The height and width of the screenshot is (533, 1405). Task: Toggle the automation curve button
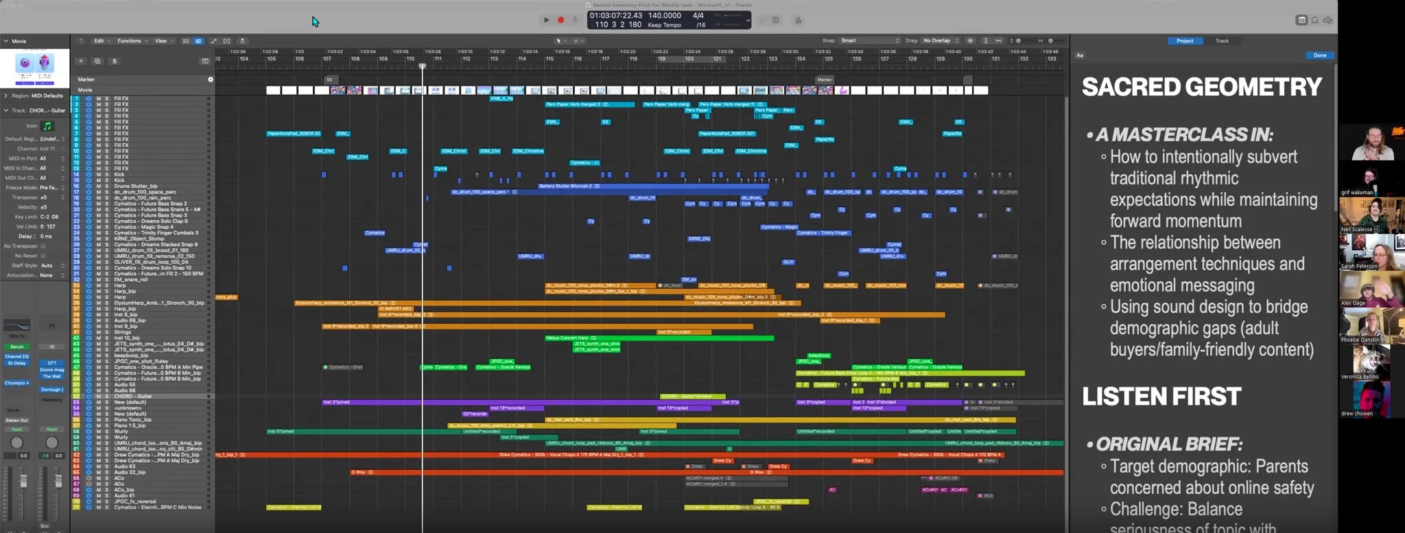tap(214, 41)
